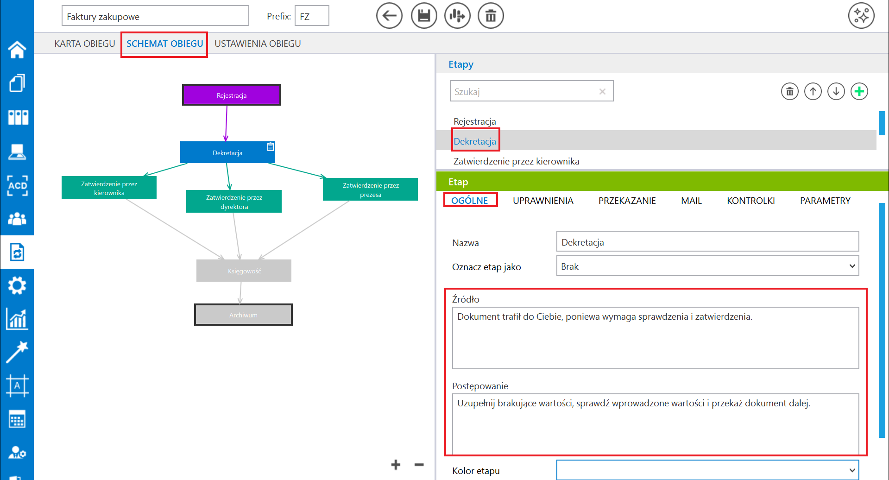Select the Księgowość node in diagram
Viewport: 889px width, 480px height.
[x=244, y=271]
